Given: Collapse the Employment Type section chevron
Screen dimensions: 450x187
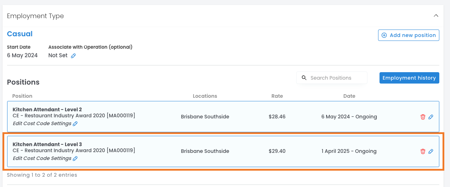Looking at the screenshot, I should click(436, 16).
